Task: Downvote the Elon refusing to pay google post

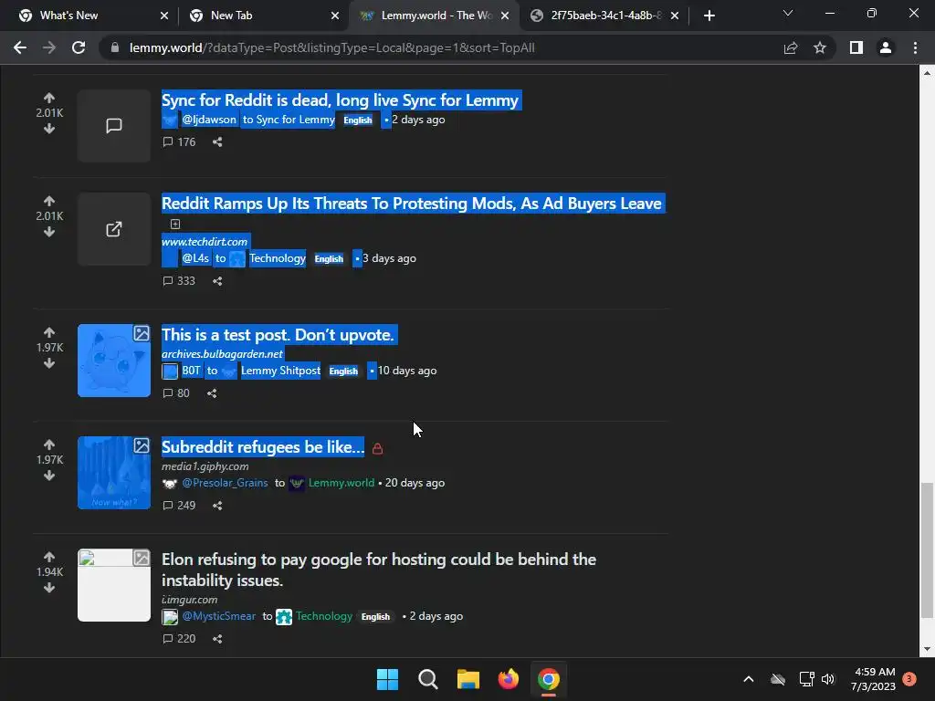Action: [x=49, y=588]
